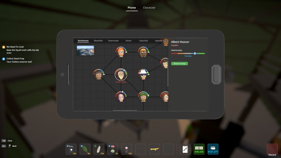The height and width of the screenshot is (158, 281).
Task: Select the green leaf item slot
Action: 85,149
